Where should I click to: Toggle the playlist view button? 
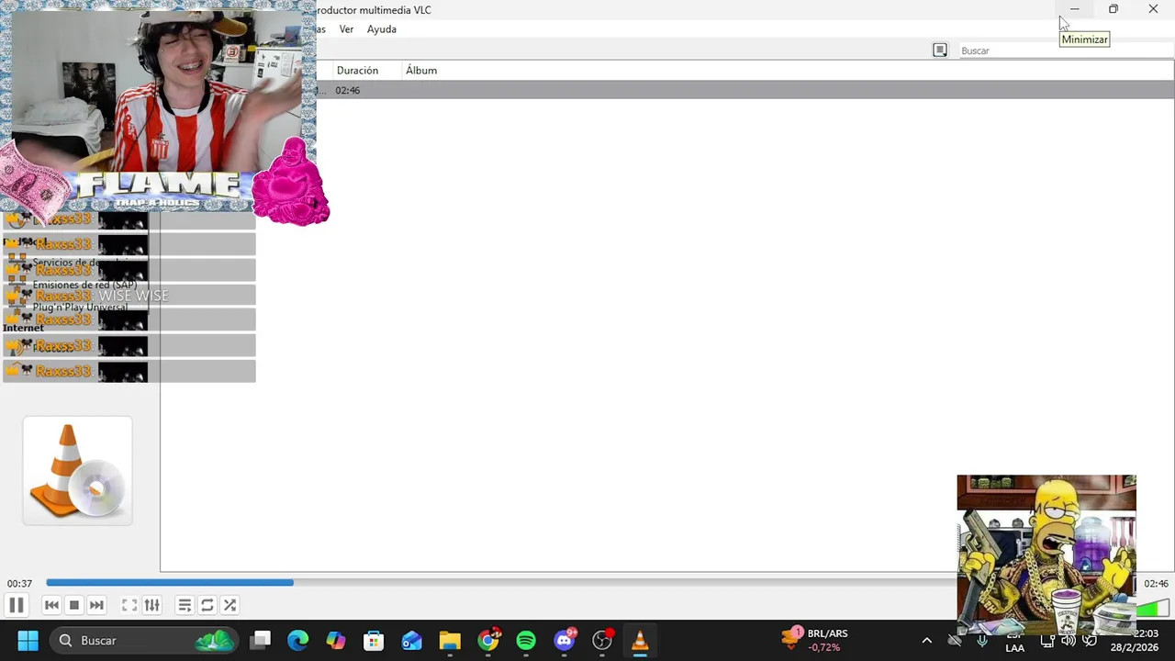point(185,605)
